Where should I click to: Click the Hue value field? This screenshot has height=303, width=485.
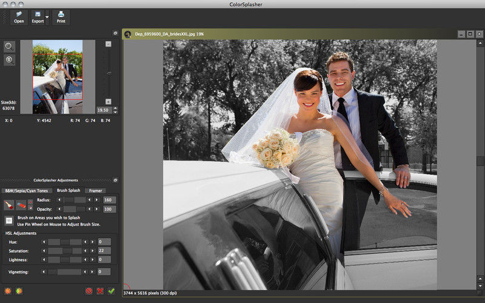click(x=104, y=242)
